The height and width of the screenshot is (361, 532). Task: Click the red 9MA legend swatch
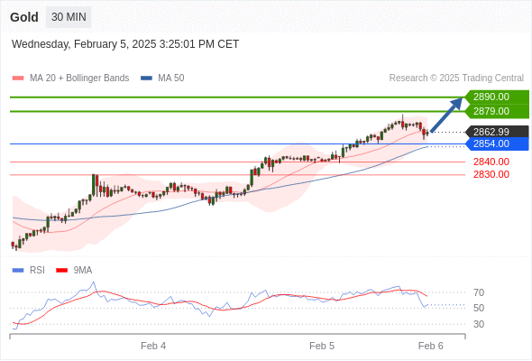click(x=61, y=271)
